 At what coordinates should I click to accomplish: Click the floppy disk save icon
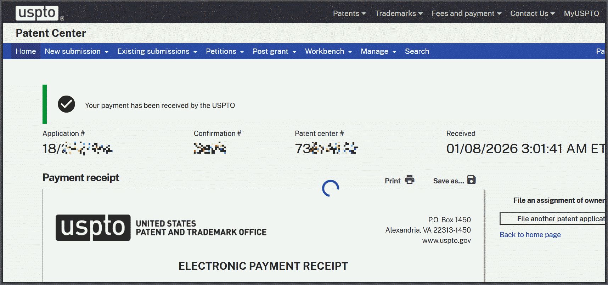click(x=471, y=180)
